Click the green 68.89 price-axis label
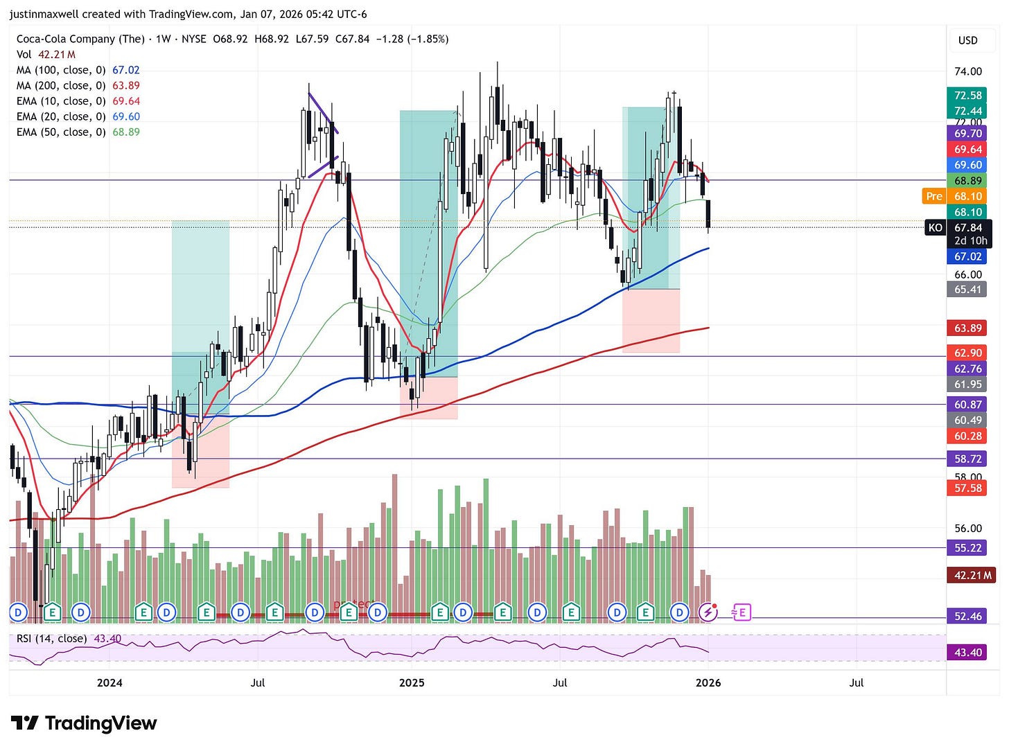 point(968,180)
